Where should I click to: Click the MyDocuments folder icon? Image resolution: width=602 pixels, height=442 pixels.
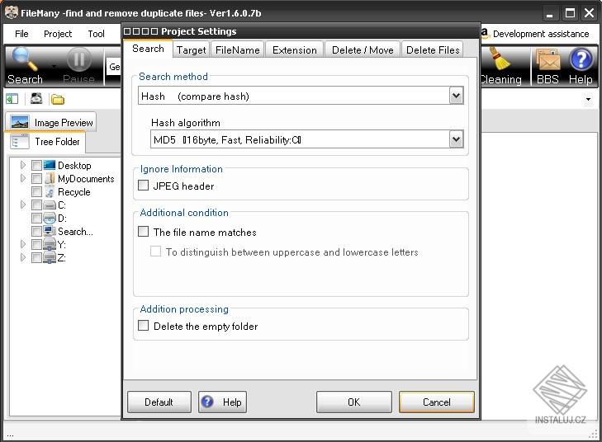[x=50, y=178]
